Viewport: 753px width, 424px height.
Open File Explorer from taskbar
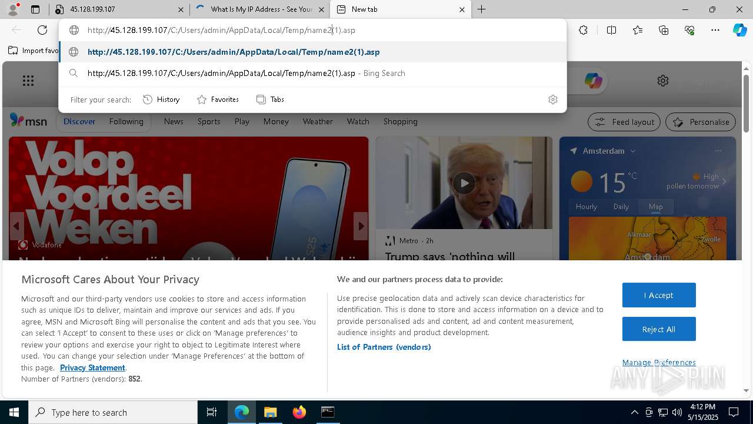pos(270,412)
